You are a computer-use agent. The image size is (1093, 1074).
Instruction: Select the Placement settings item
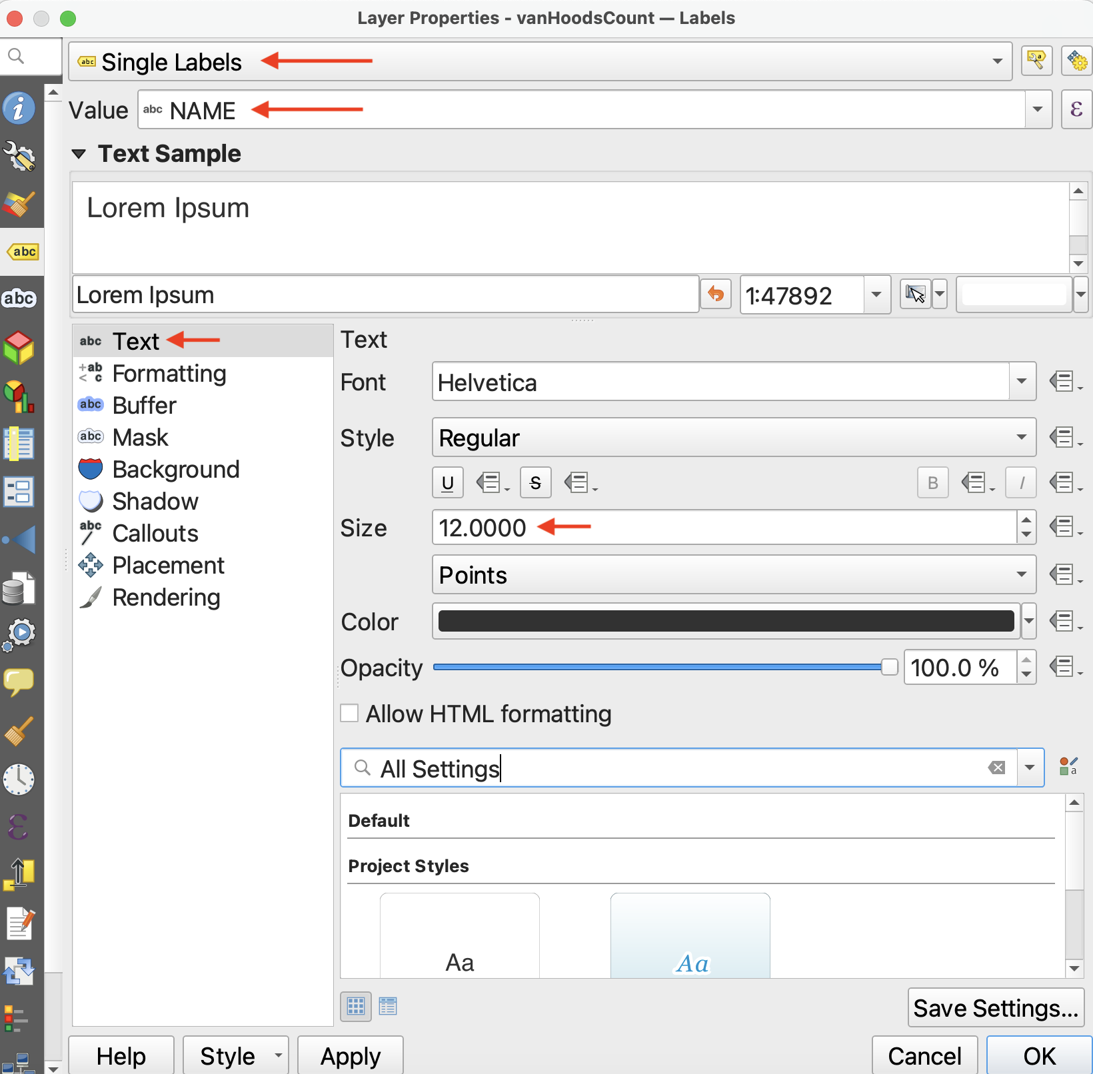tap(168, 566)
